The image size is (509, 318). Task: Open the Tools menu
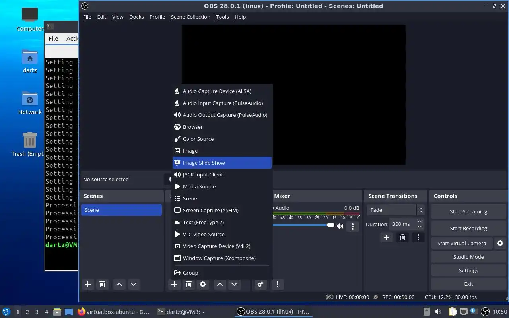point(222,17)
